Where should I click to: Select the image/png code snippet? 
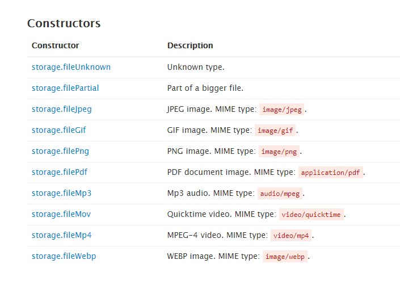279,152
